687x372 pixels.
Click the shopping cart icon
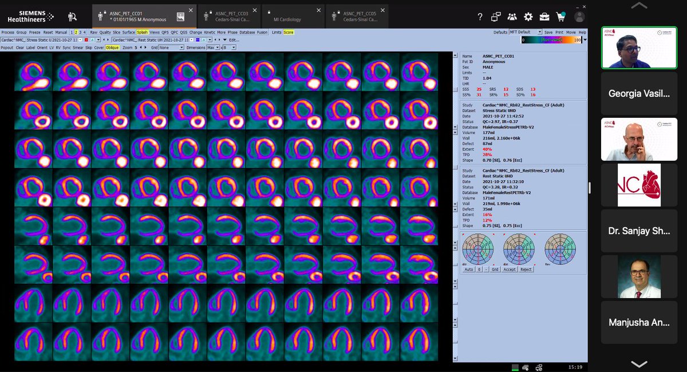coord(561,17)
